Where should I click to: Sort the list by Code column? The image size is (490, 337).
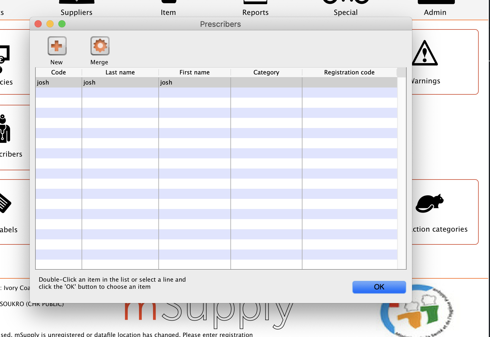58,72
